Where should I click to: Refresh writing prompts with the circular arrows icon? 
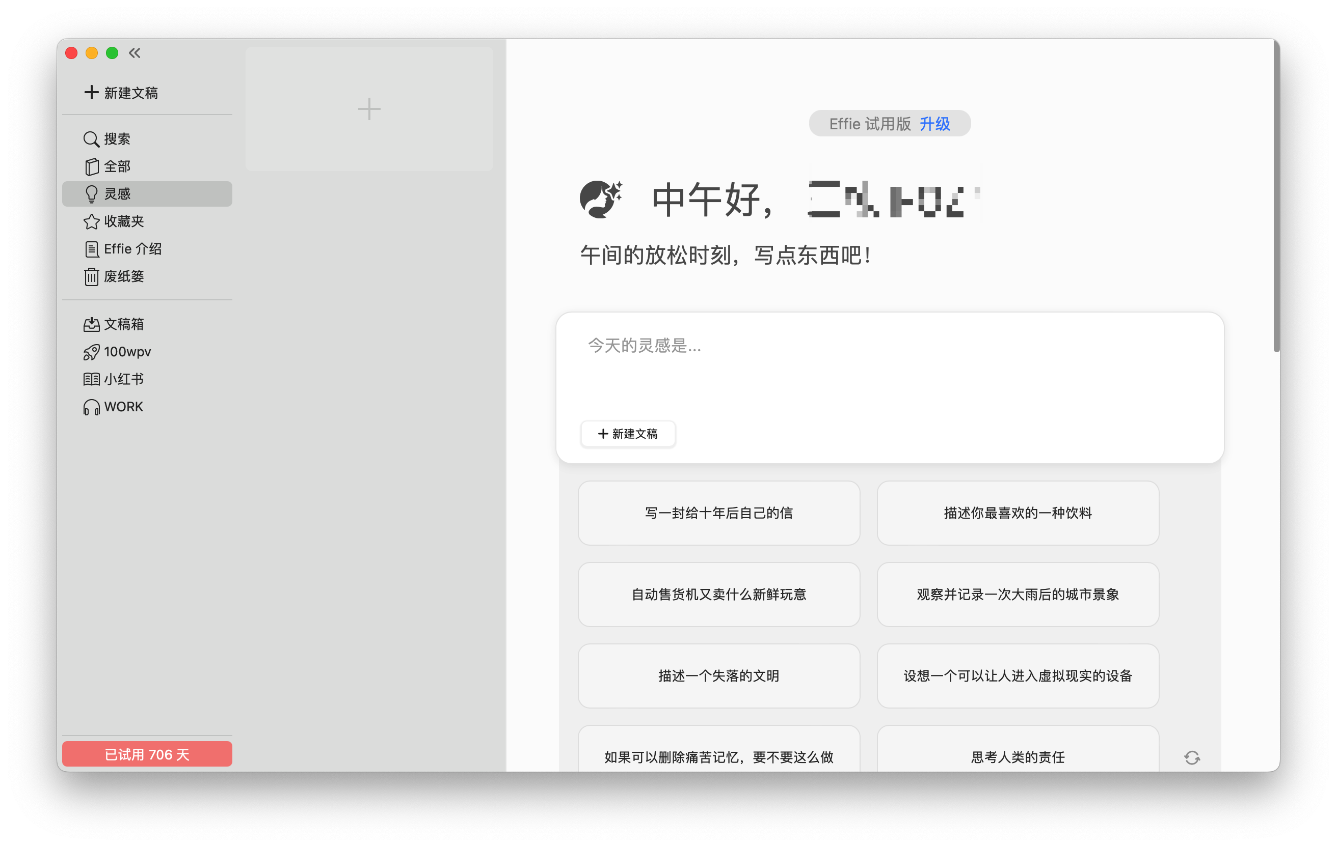[1191, 757]
